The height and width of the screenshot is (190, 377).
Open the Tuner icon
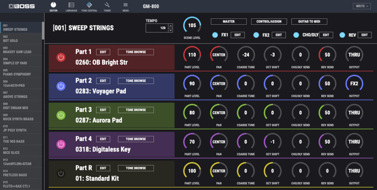[107, 5]
